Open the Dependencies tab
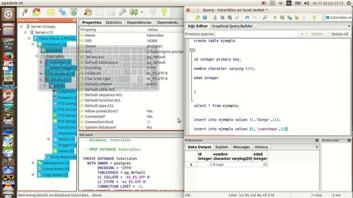 (x=139, y=23)
